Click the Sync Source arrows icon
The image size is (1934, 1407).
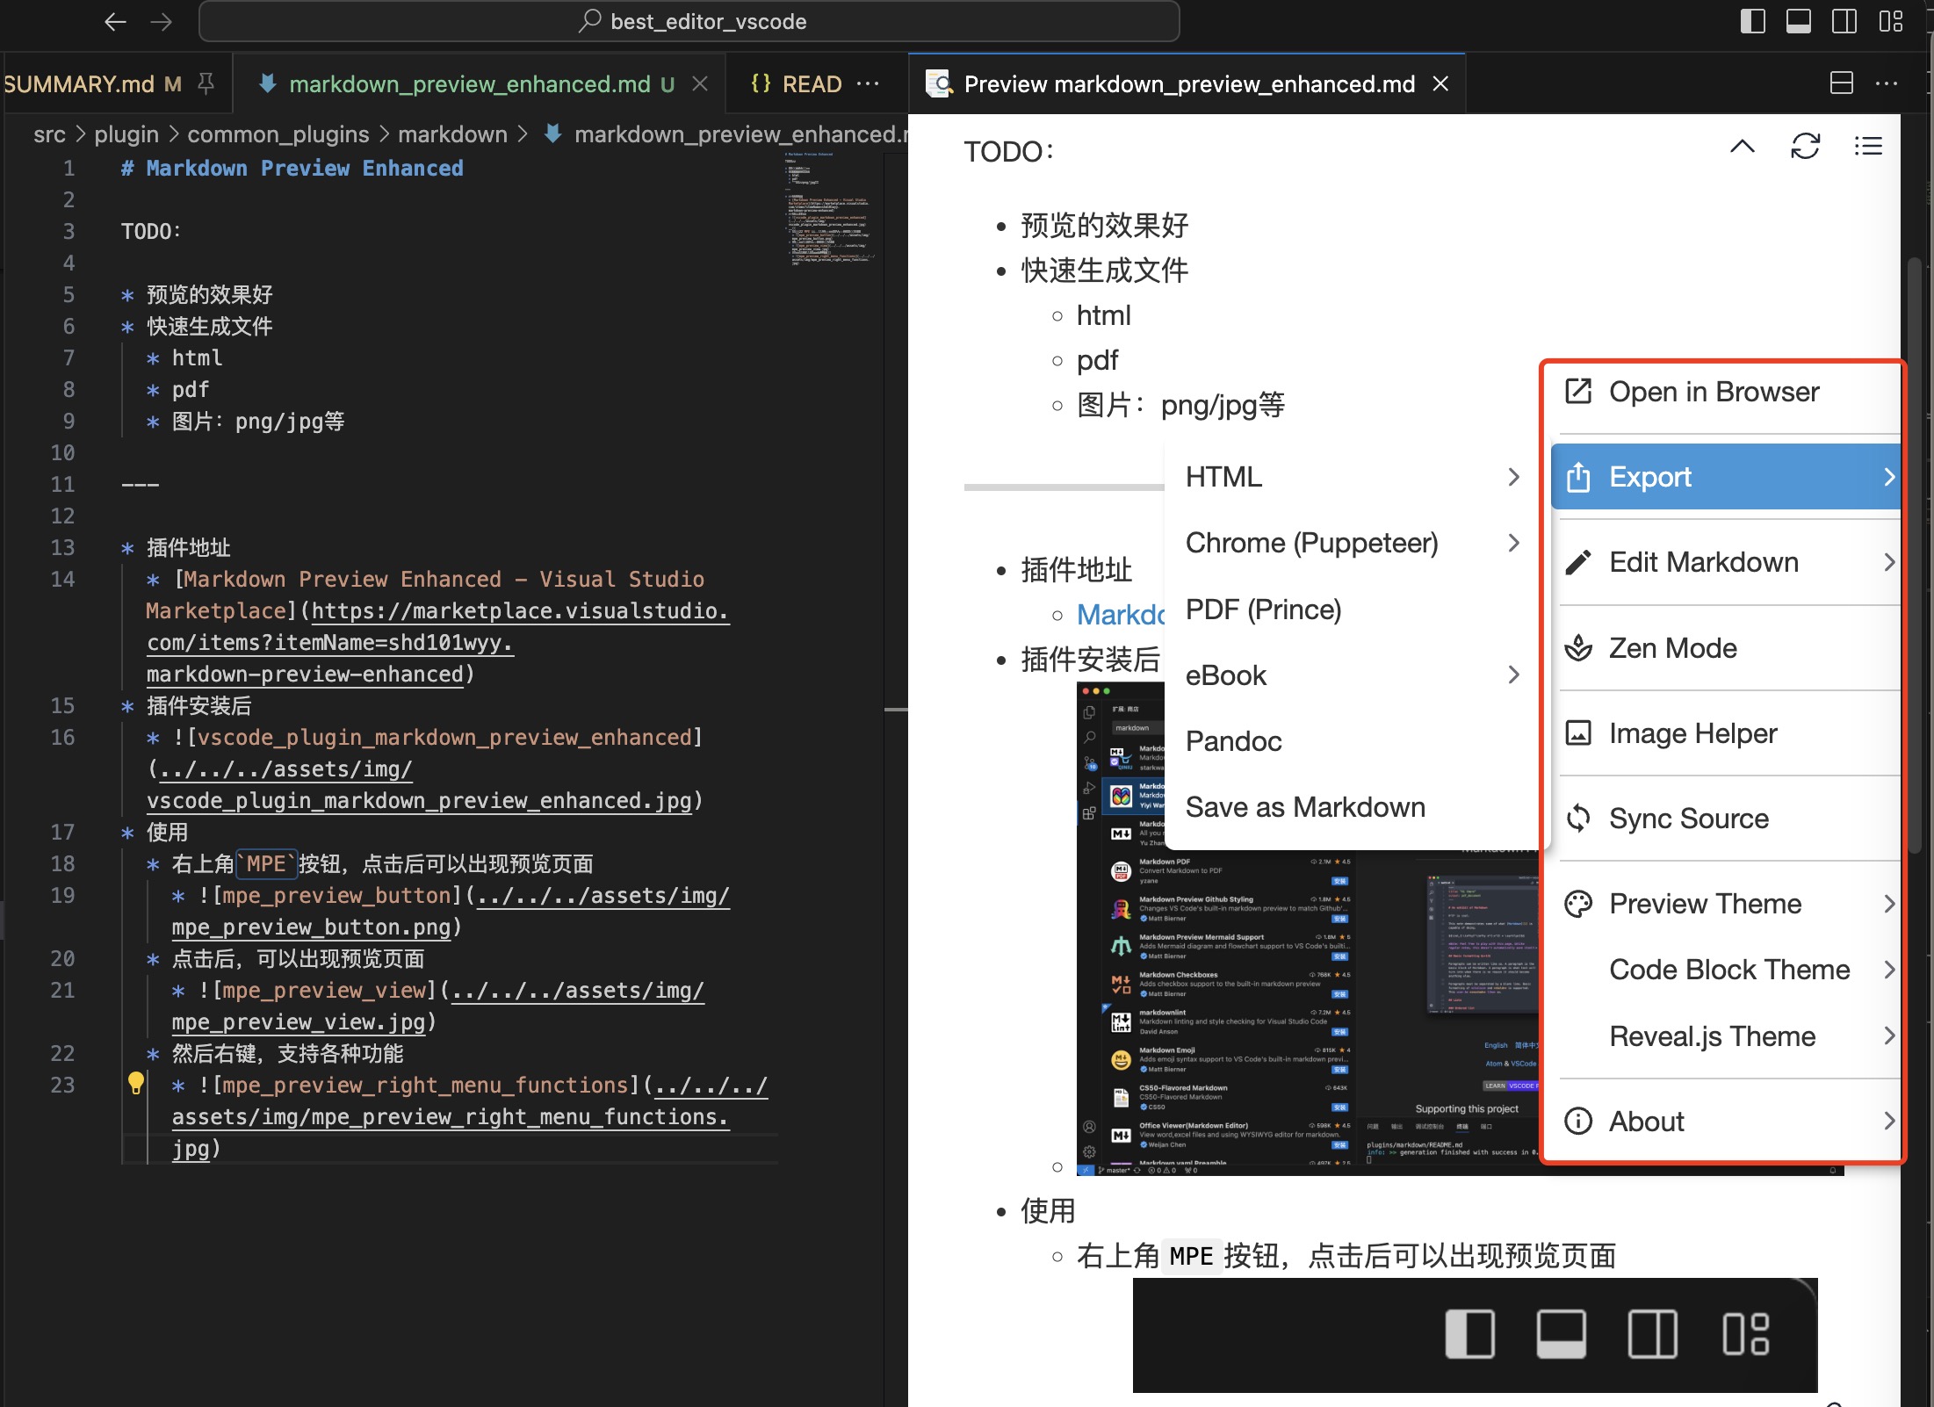pyautogui.click(x=1578, y=819)
